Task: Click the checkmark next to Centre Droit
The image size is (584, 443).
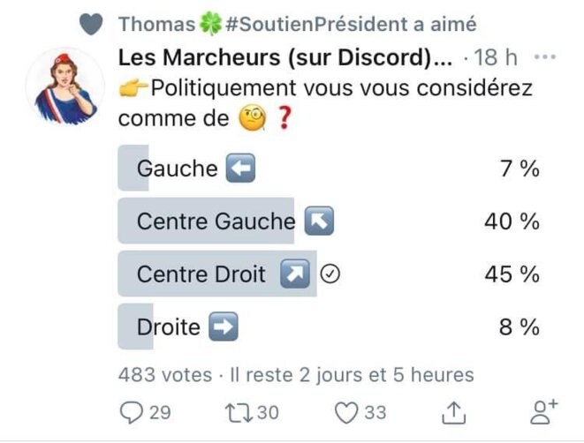Action: 331,274
